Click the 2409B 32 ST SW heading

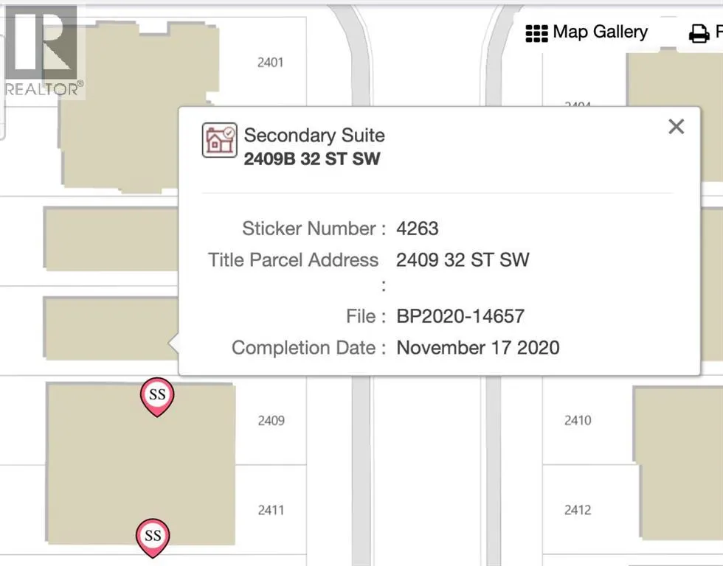click(312, 158)
